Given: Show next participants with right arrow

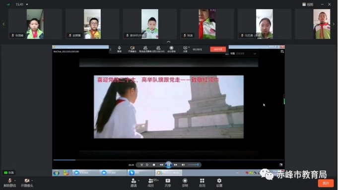Looking at the screenshot, I should click(334, 24).
